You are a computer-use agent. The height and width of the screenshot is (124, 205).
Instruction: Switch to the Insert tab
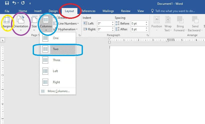click(38, 11)
